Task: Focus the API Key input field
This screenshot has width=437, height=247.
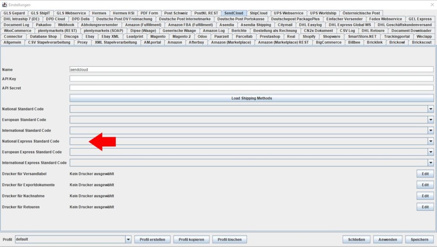Action: [x=251, y=79]
